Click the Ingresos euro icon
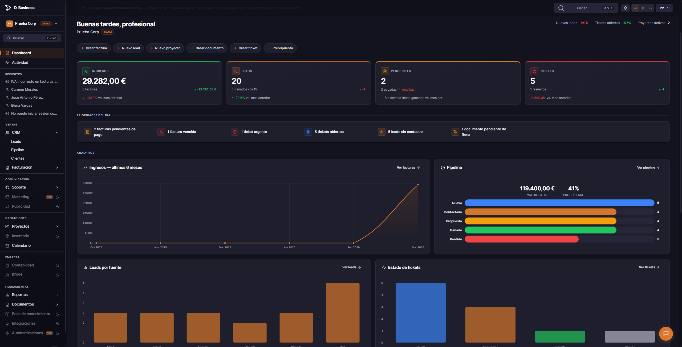Image resolution: width=682 pixels, height=347 pixels. tap(86, 71)
